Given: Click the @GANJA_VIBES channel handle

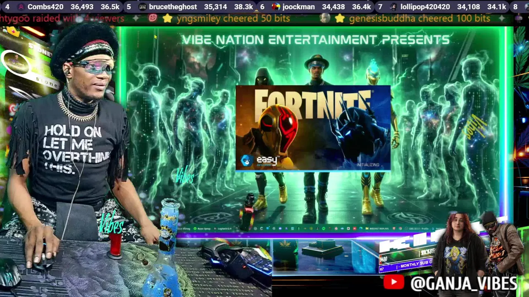Looking at the screenshot, I should click(x=464, y=283).
